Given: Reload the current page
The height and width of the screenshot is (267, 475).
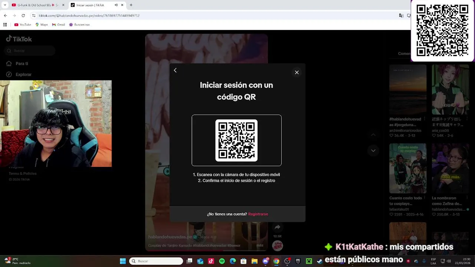Looking at the screenshot, I should tap(23, 16).
